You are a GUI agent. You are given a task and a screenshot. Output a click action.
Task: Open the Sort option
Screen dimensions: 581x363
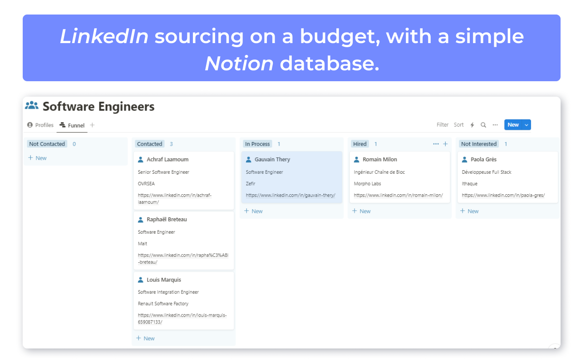coord(459,125)
